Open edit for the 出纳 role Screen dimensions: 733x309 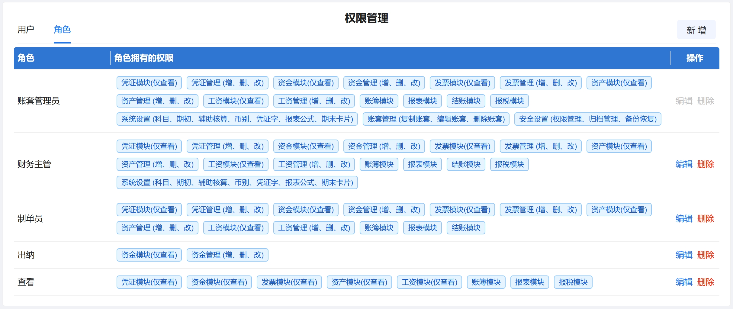684,255
